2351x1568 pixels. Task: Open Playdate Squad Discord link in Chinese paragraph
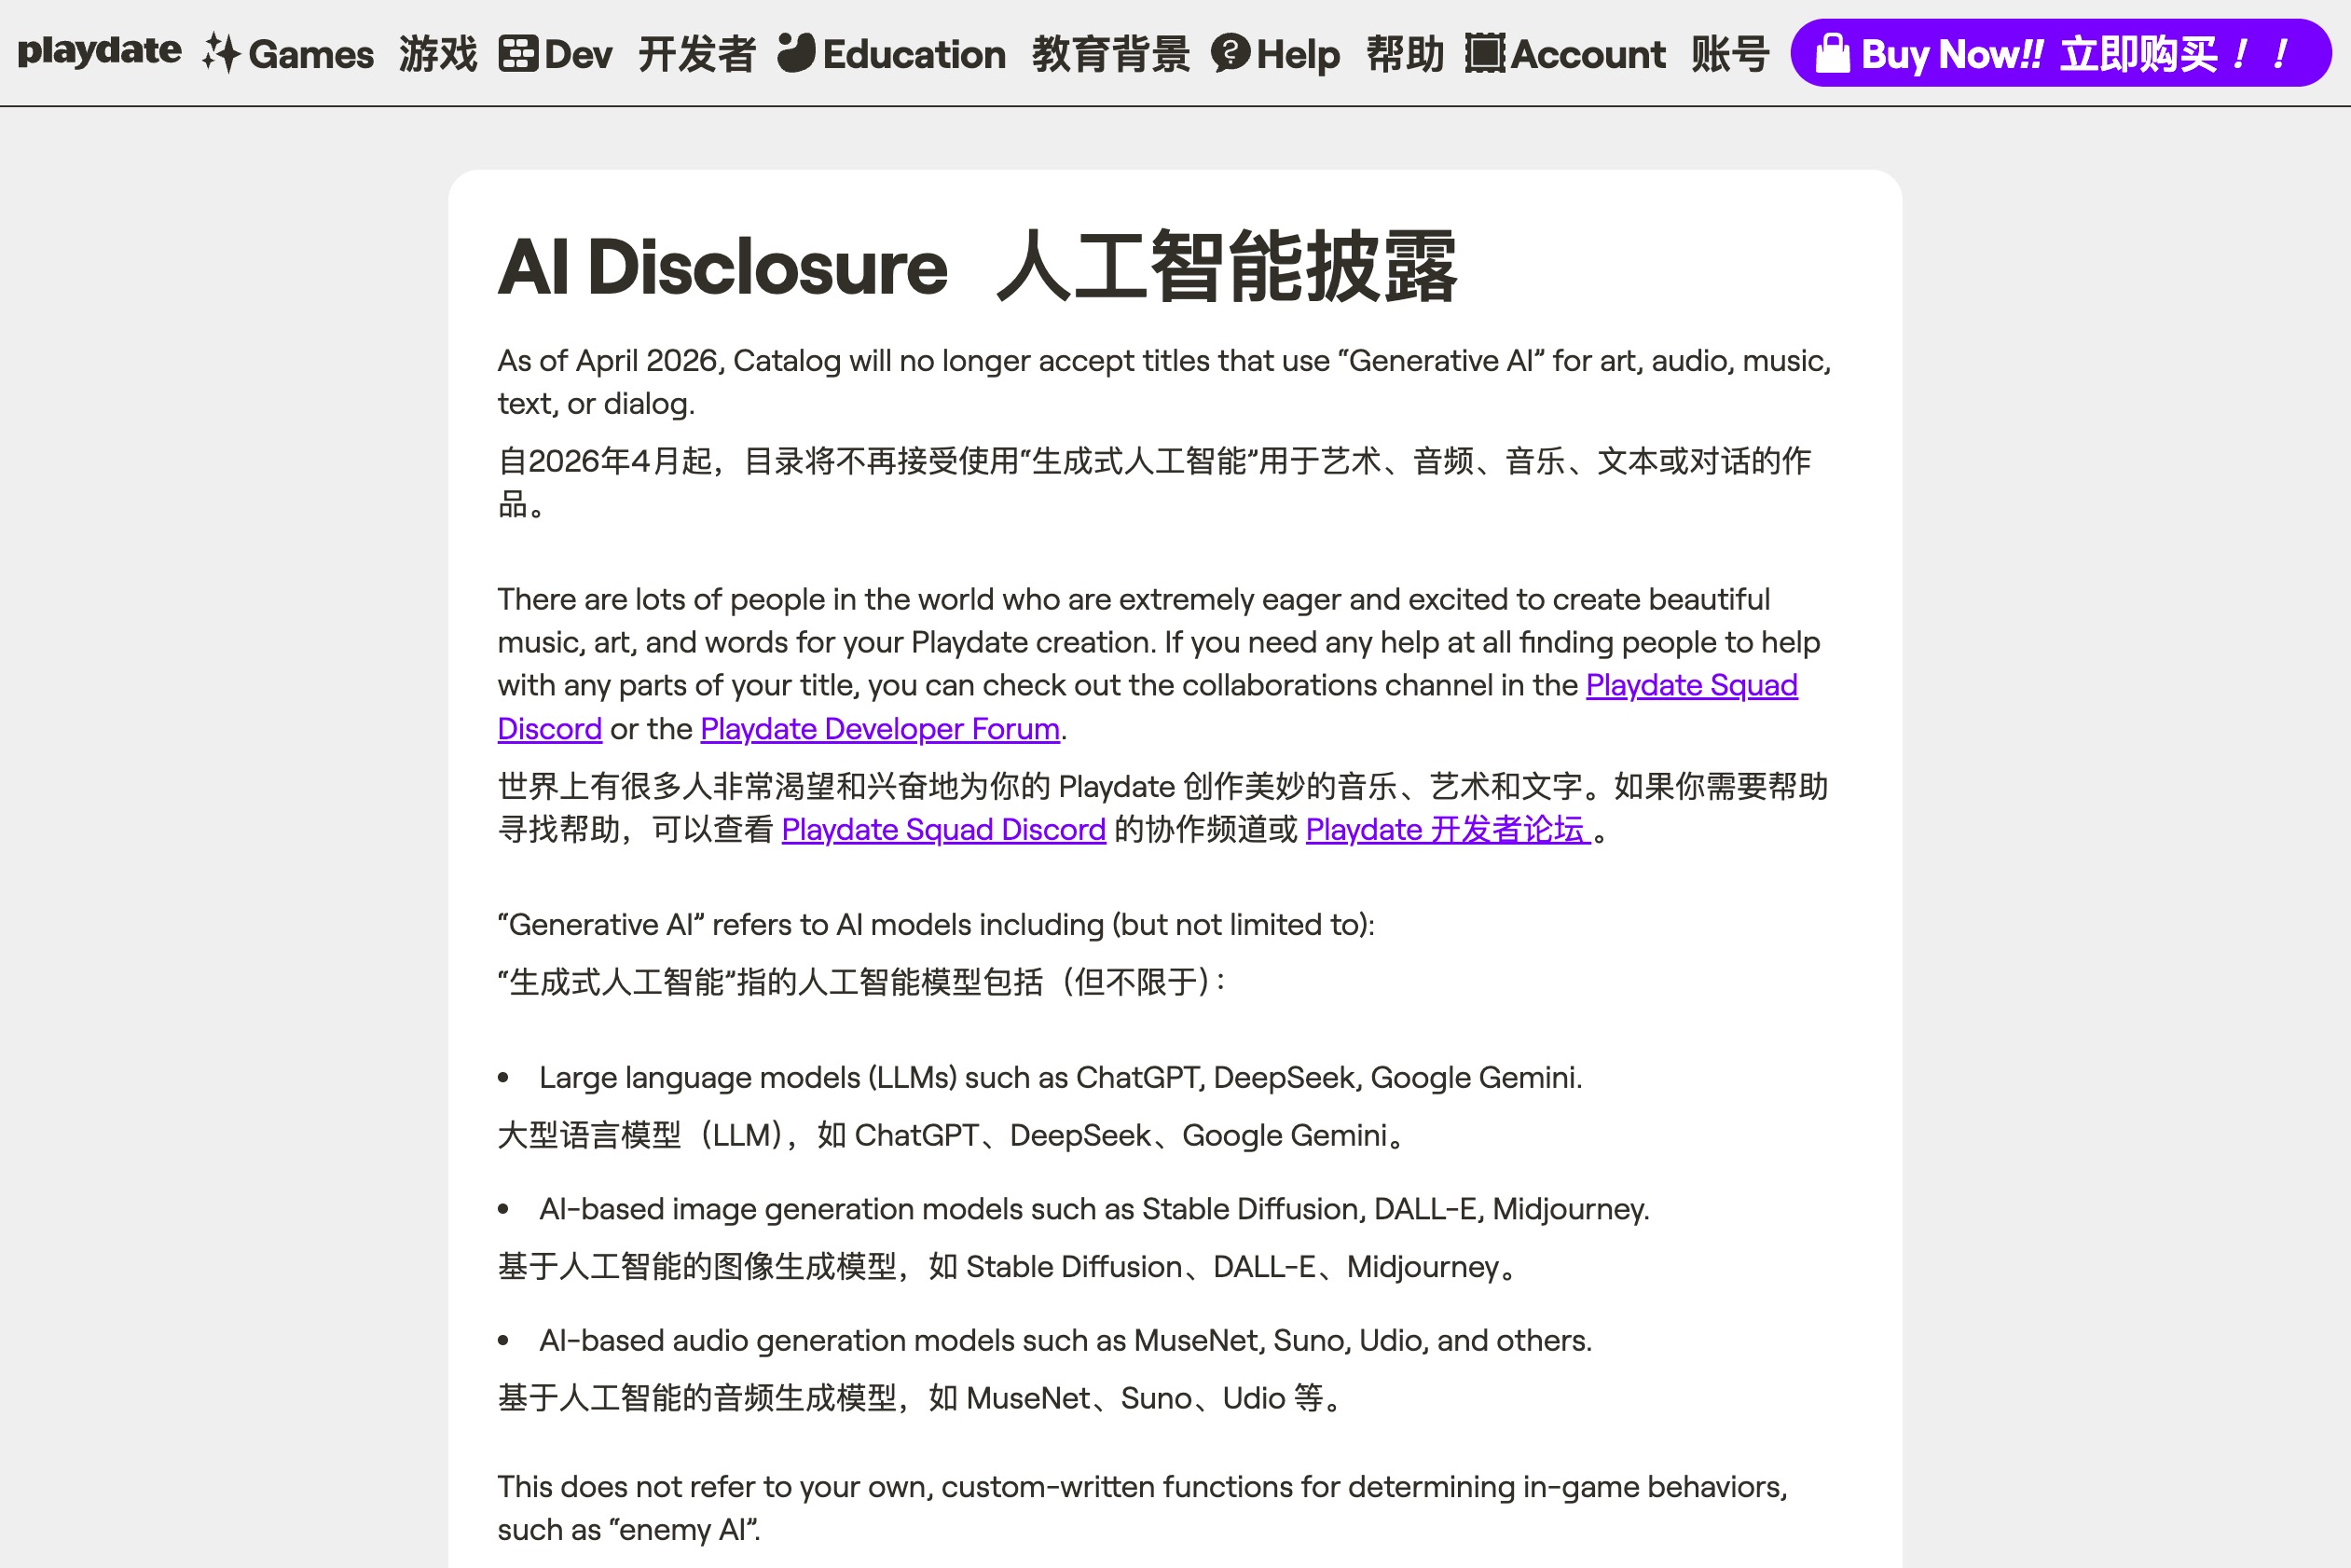tap(943, 830)
